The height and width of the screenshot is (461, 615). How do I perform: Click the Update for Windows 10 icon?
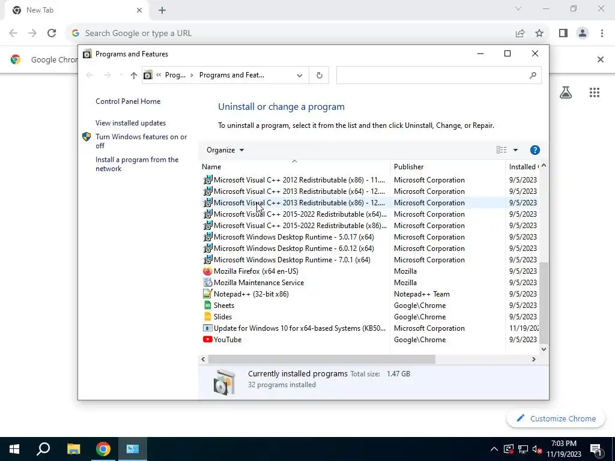207,328
